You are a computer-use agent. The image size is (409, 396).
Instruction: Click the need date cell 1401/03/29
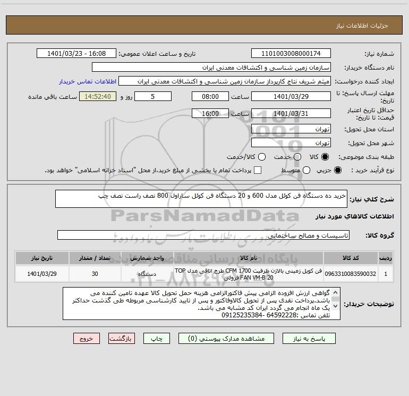coord(42,274)
